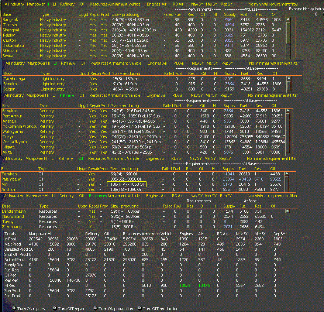
Task: Select Nav SY filter above the Bandjermasin Resources list
Action: [x=197, y=196]
